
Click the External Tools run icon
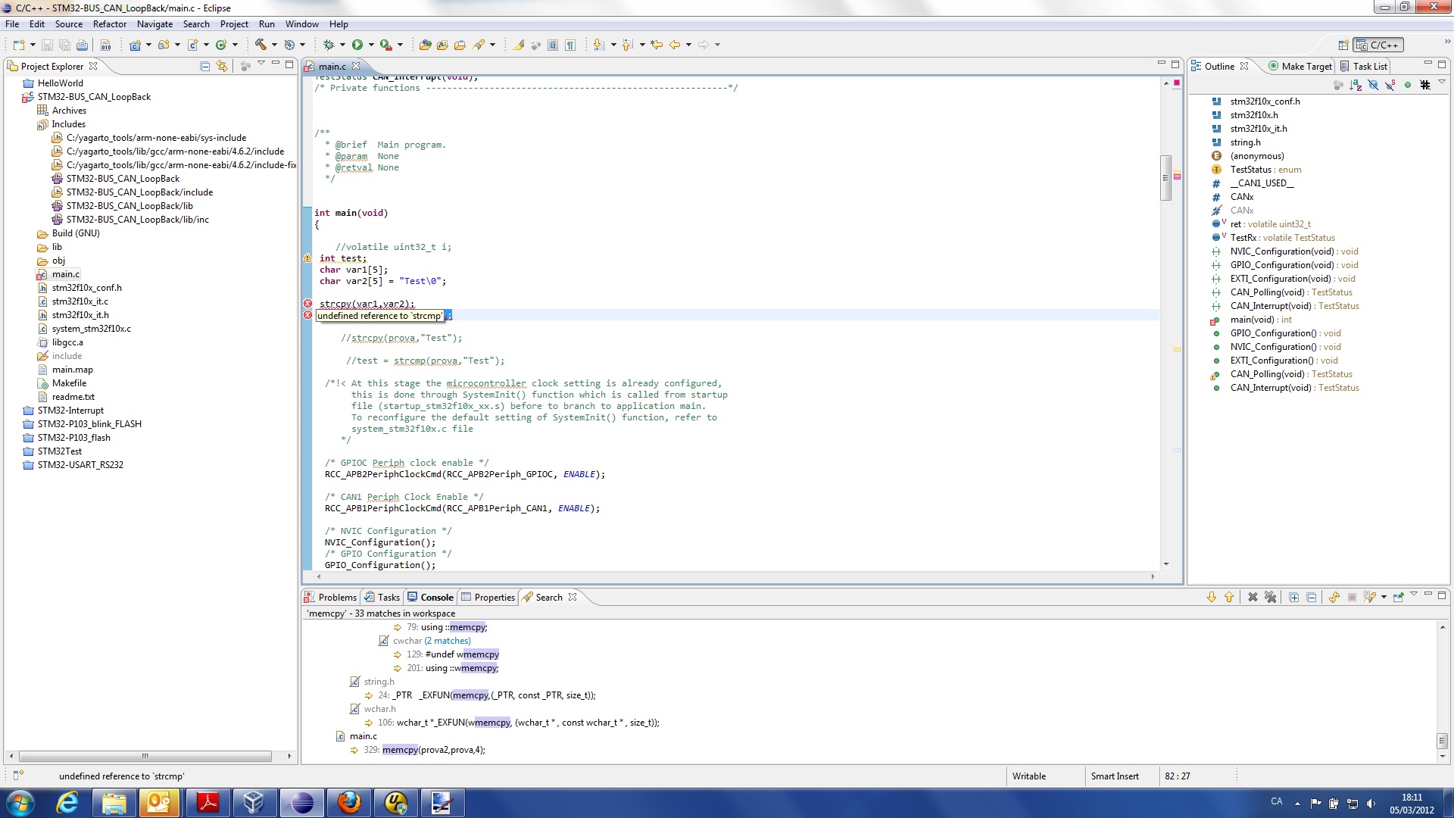pyautogui.click(x=386, y=45)
